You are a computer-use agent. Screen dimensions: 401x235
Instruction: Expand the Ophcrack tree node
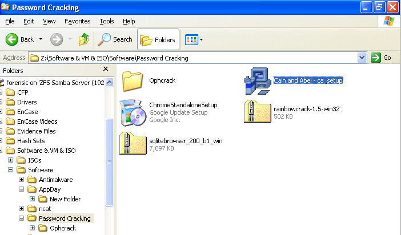(32, 228)
